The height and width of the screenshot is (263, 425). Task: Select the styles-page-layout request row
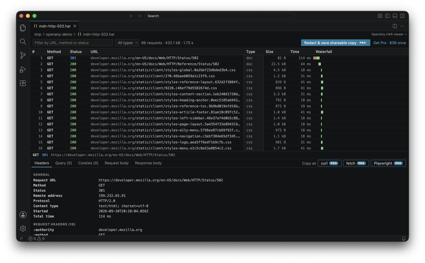click(219, 124)
